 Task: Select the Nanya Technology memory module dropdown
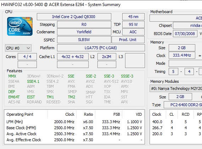(176, 88)
